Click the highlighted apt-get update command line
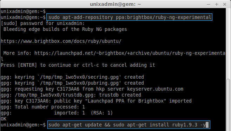This screenshot has width=231, height=131. point(128,125)
